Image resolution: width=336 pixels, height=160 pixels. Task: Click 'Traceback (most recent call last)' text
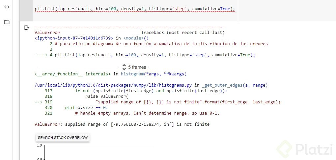[x=183, y=33]
